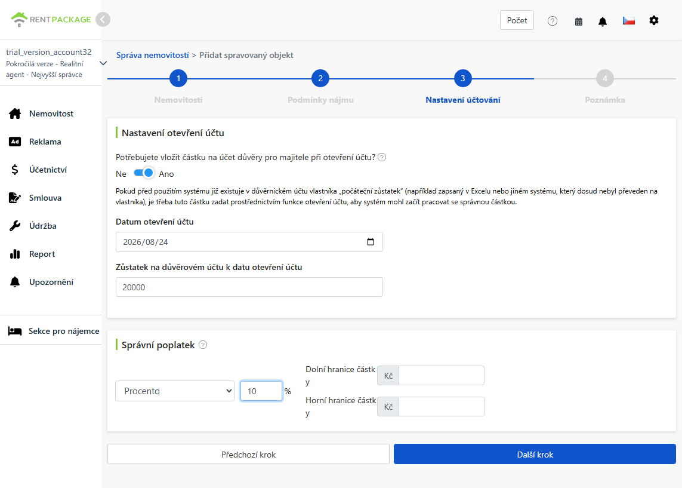This screenshot has height=488, width=682.
Task: Toggle the Ne/Ano account opening switch
Action: click(x=144, y=173)
